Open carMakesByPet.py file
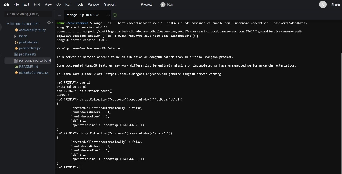This screenshot has height=174, width=342. 32,30
